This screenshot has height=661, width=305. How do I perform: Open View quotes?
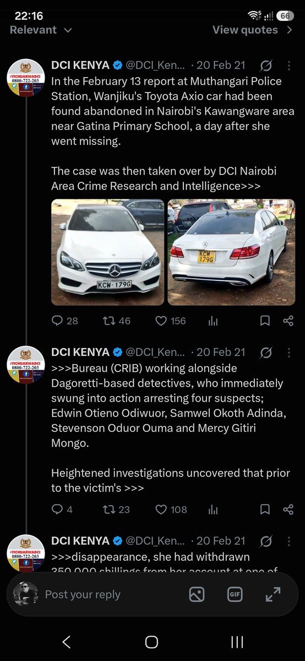click(253, 30)
